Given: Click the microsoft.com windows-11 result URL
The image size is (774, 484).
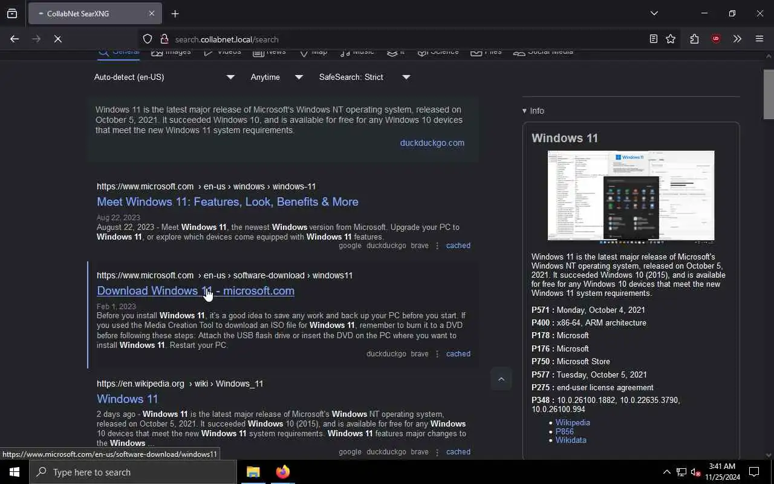Looking at the screenshot, I should tap(206, 186).
